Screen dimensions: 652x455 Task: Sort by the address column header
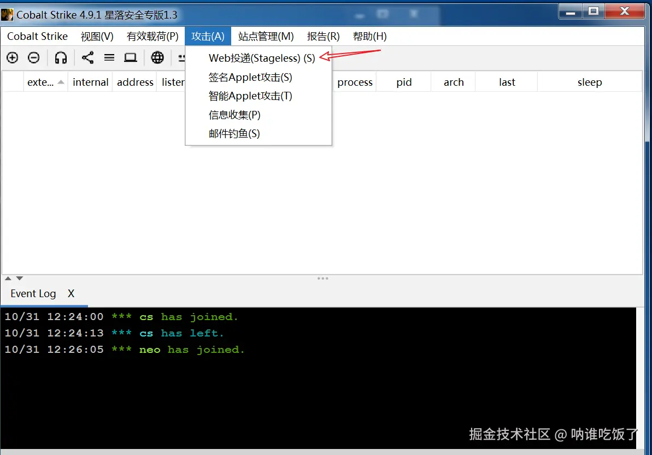[135, 82]
